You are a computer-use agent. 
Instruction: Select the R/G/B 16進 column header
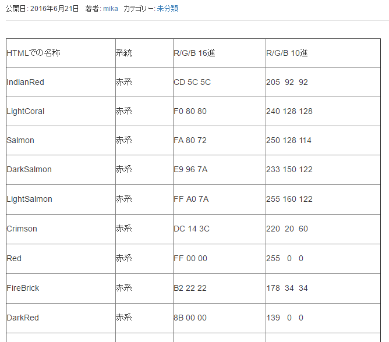pyautogui.click(x=194, y=53)
